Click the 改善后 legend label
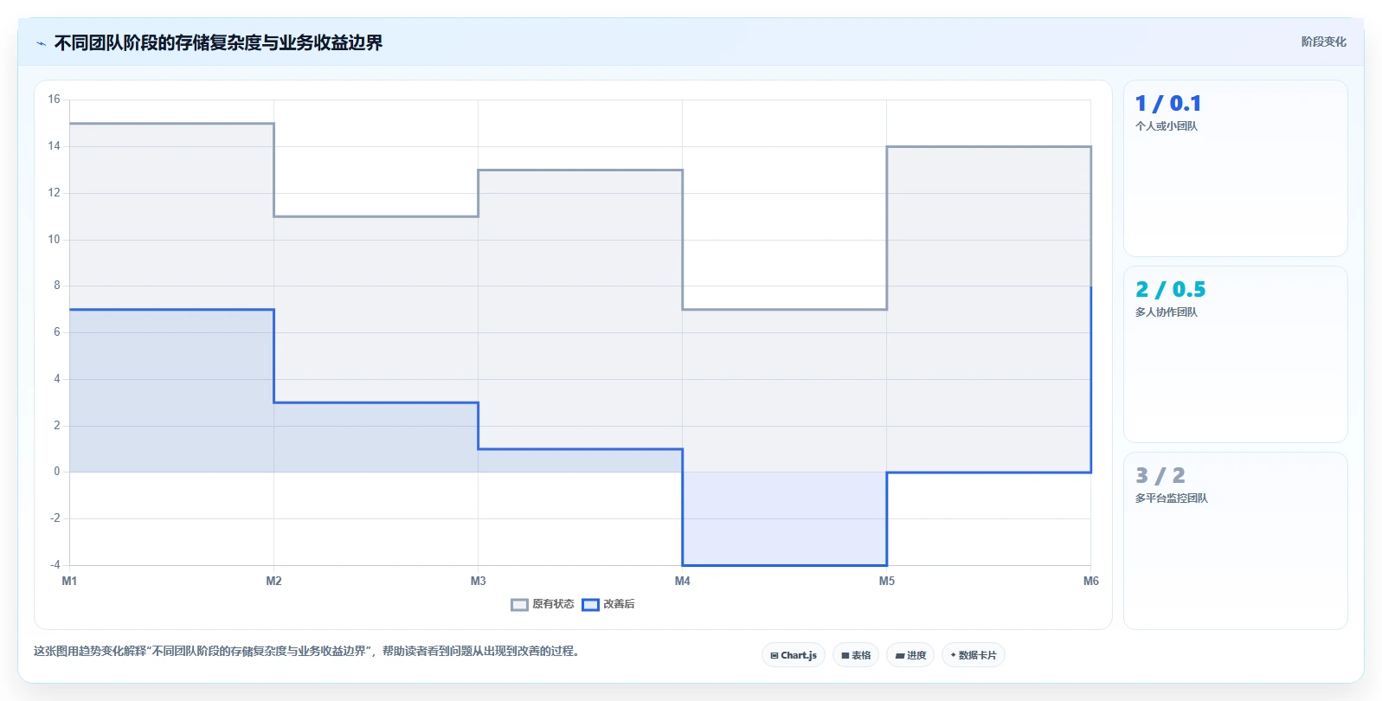Viewport: 1382px width, 701px height. pos(619,604)
